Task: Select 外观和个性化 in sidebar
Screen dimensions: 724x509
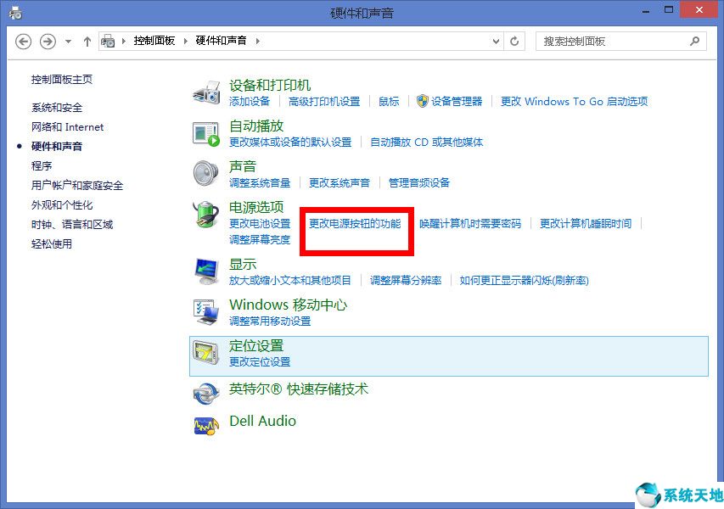Action: (x=62, y=205)
